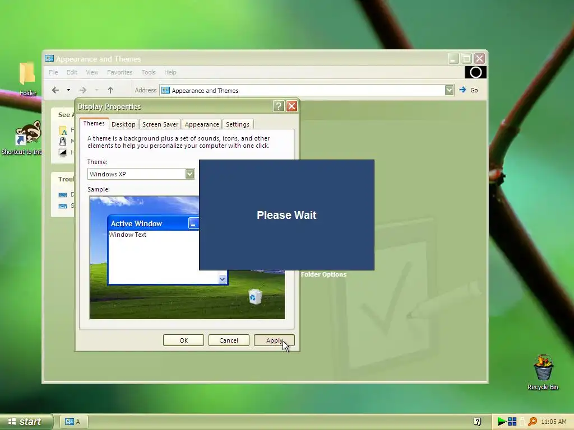Click the Fonts icon in the See Also pane
The height and width of the screenshot is (430, 574).
[63, 130]
